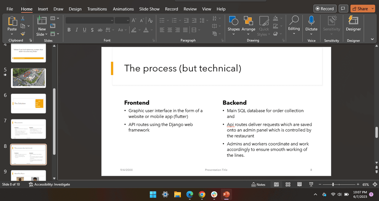Click the Record button
The width and height of the screenshot is (379, 201).
coord(325,9)
